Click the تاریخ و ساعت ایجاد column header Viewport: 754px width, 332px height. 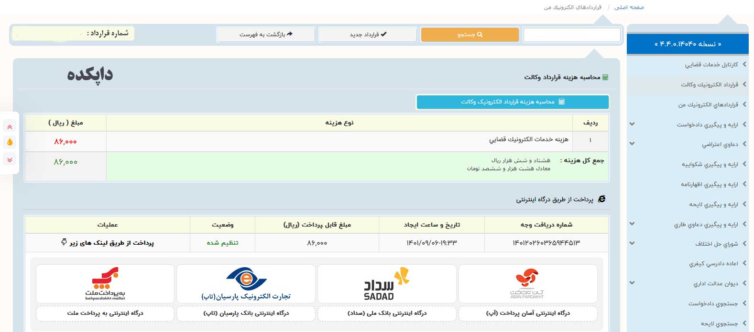click(431, 225)
